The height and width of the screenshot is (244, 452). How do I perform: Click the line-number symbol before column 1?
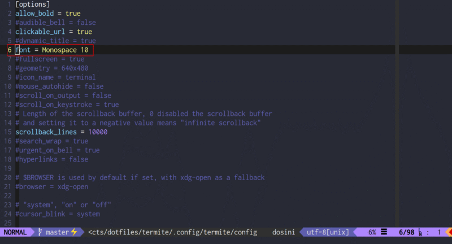(420, 232)
